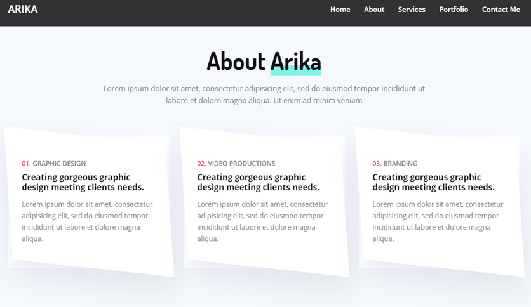Click the "03. BRANDING" label
The width and height of the screenshot is (531, 307).
[x=395, y=164]
